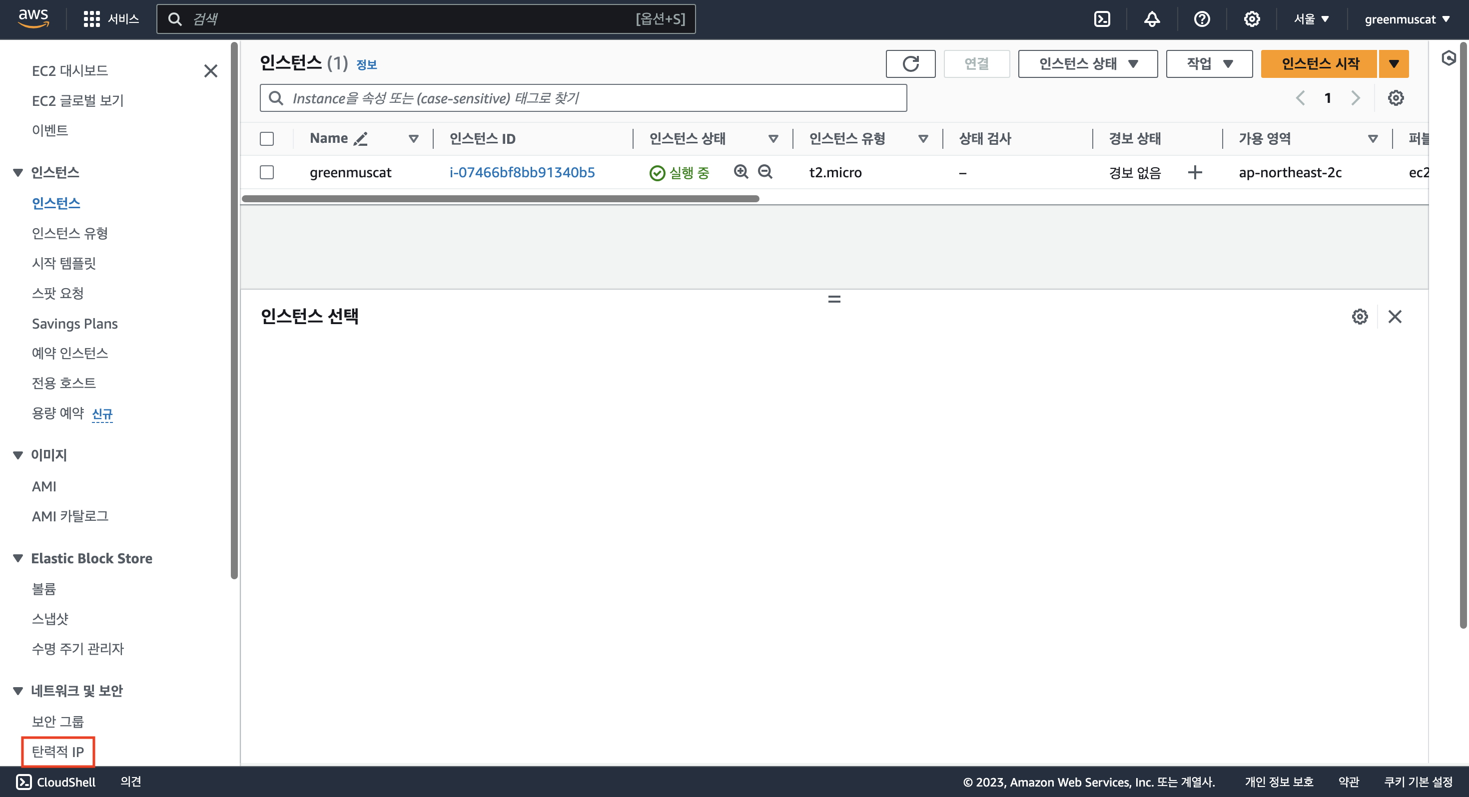This screenshot has width=1469, height=797.
Task: Open the help question mark menu
Action: tap(1202, 19)
